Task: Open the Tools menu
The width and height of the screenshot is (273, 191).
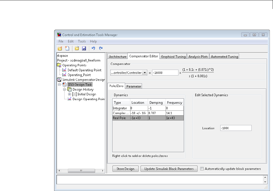Action: pyautogui.click(x=82, y=41)
